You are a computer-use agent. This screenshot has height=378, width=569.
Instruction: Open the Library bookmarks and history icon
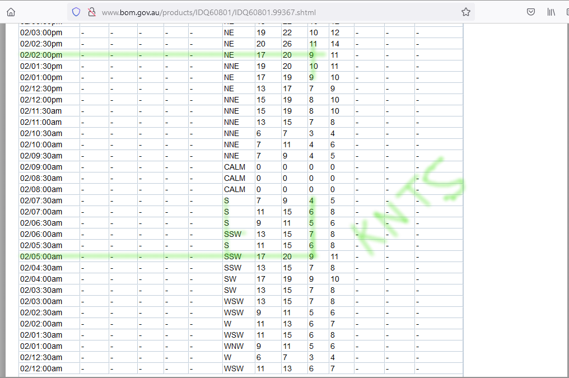pyautogui.click(x=551, y=12)
